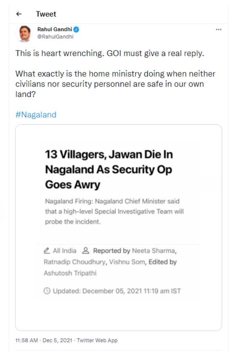Open the more options ellipsis menu
The image size is (235, 352).
(x=219, y=30)
